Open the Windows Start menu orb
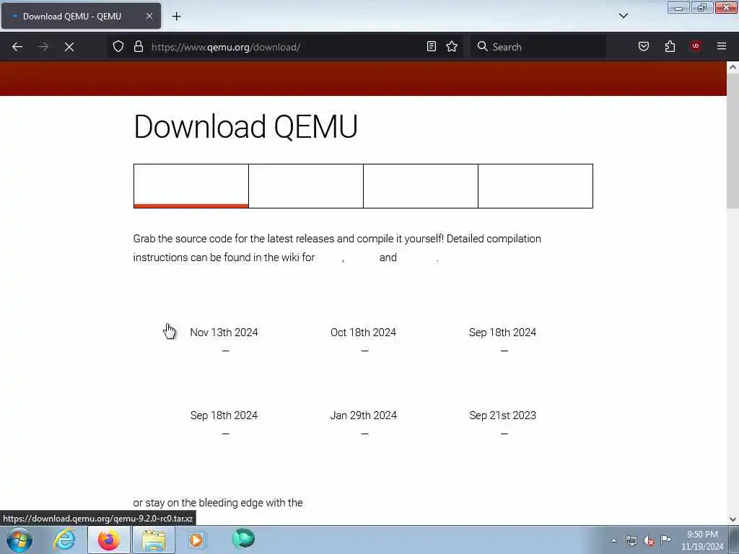The height and width of the screenshot is (554, 739). 19,540
